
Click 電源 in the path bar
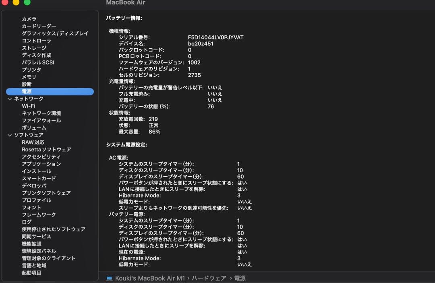click(x=240, y=278)
